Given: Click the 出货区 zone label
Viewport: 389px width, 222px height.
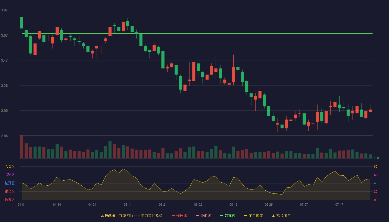Looking at the screenshot, I should pyautogui.click(x=9, y=175).
